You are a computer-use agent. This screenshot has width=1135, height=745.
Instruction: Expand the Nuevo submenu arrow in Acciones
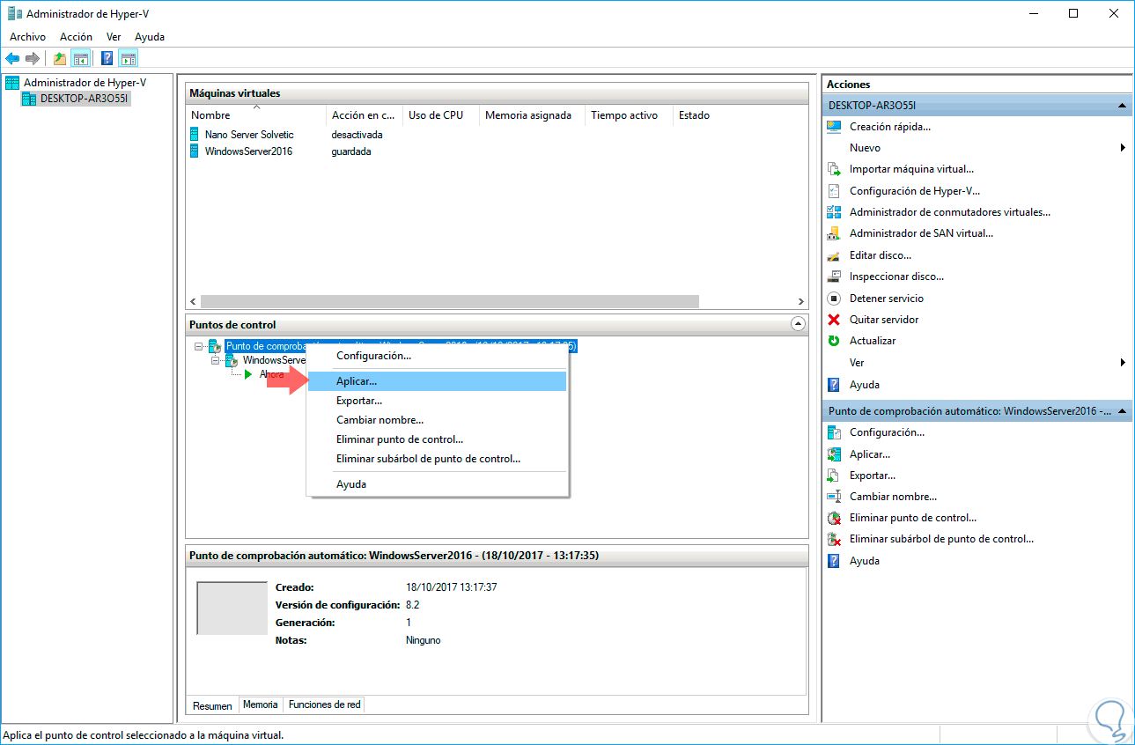pyautogui.click(x=1123, y=148)
